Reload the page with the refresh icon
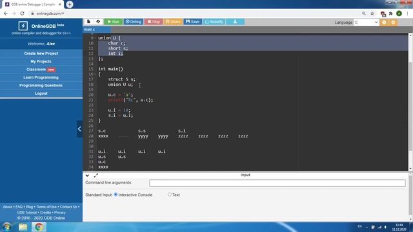The image size is (413, 232). pos(23,14)
